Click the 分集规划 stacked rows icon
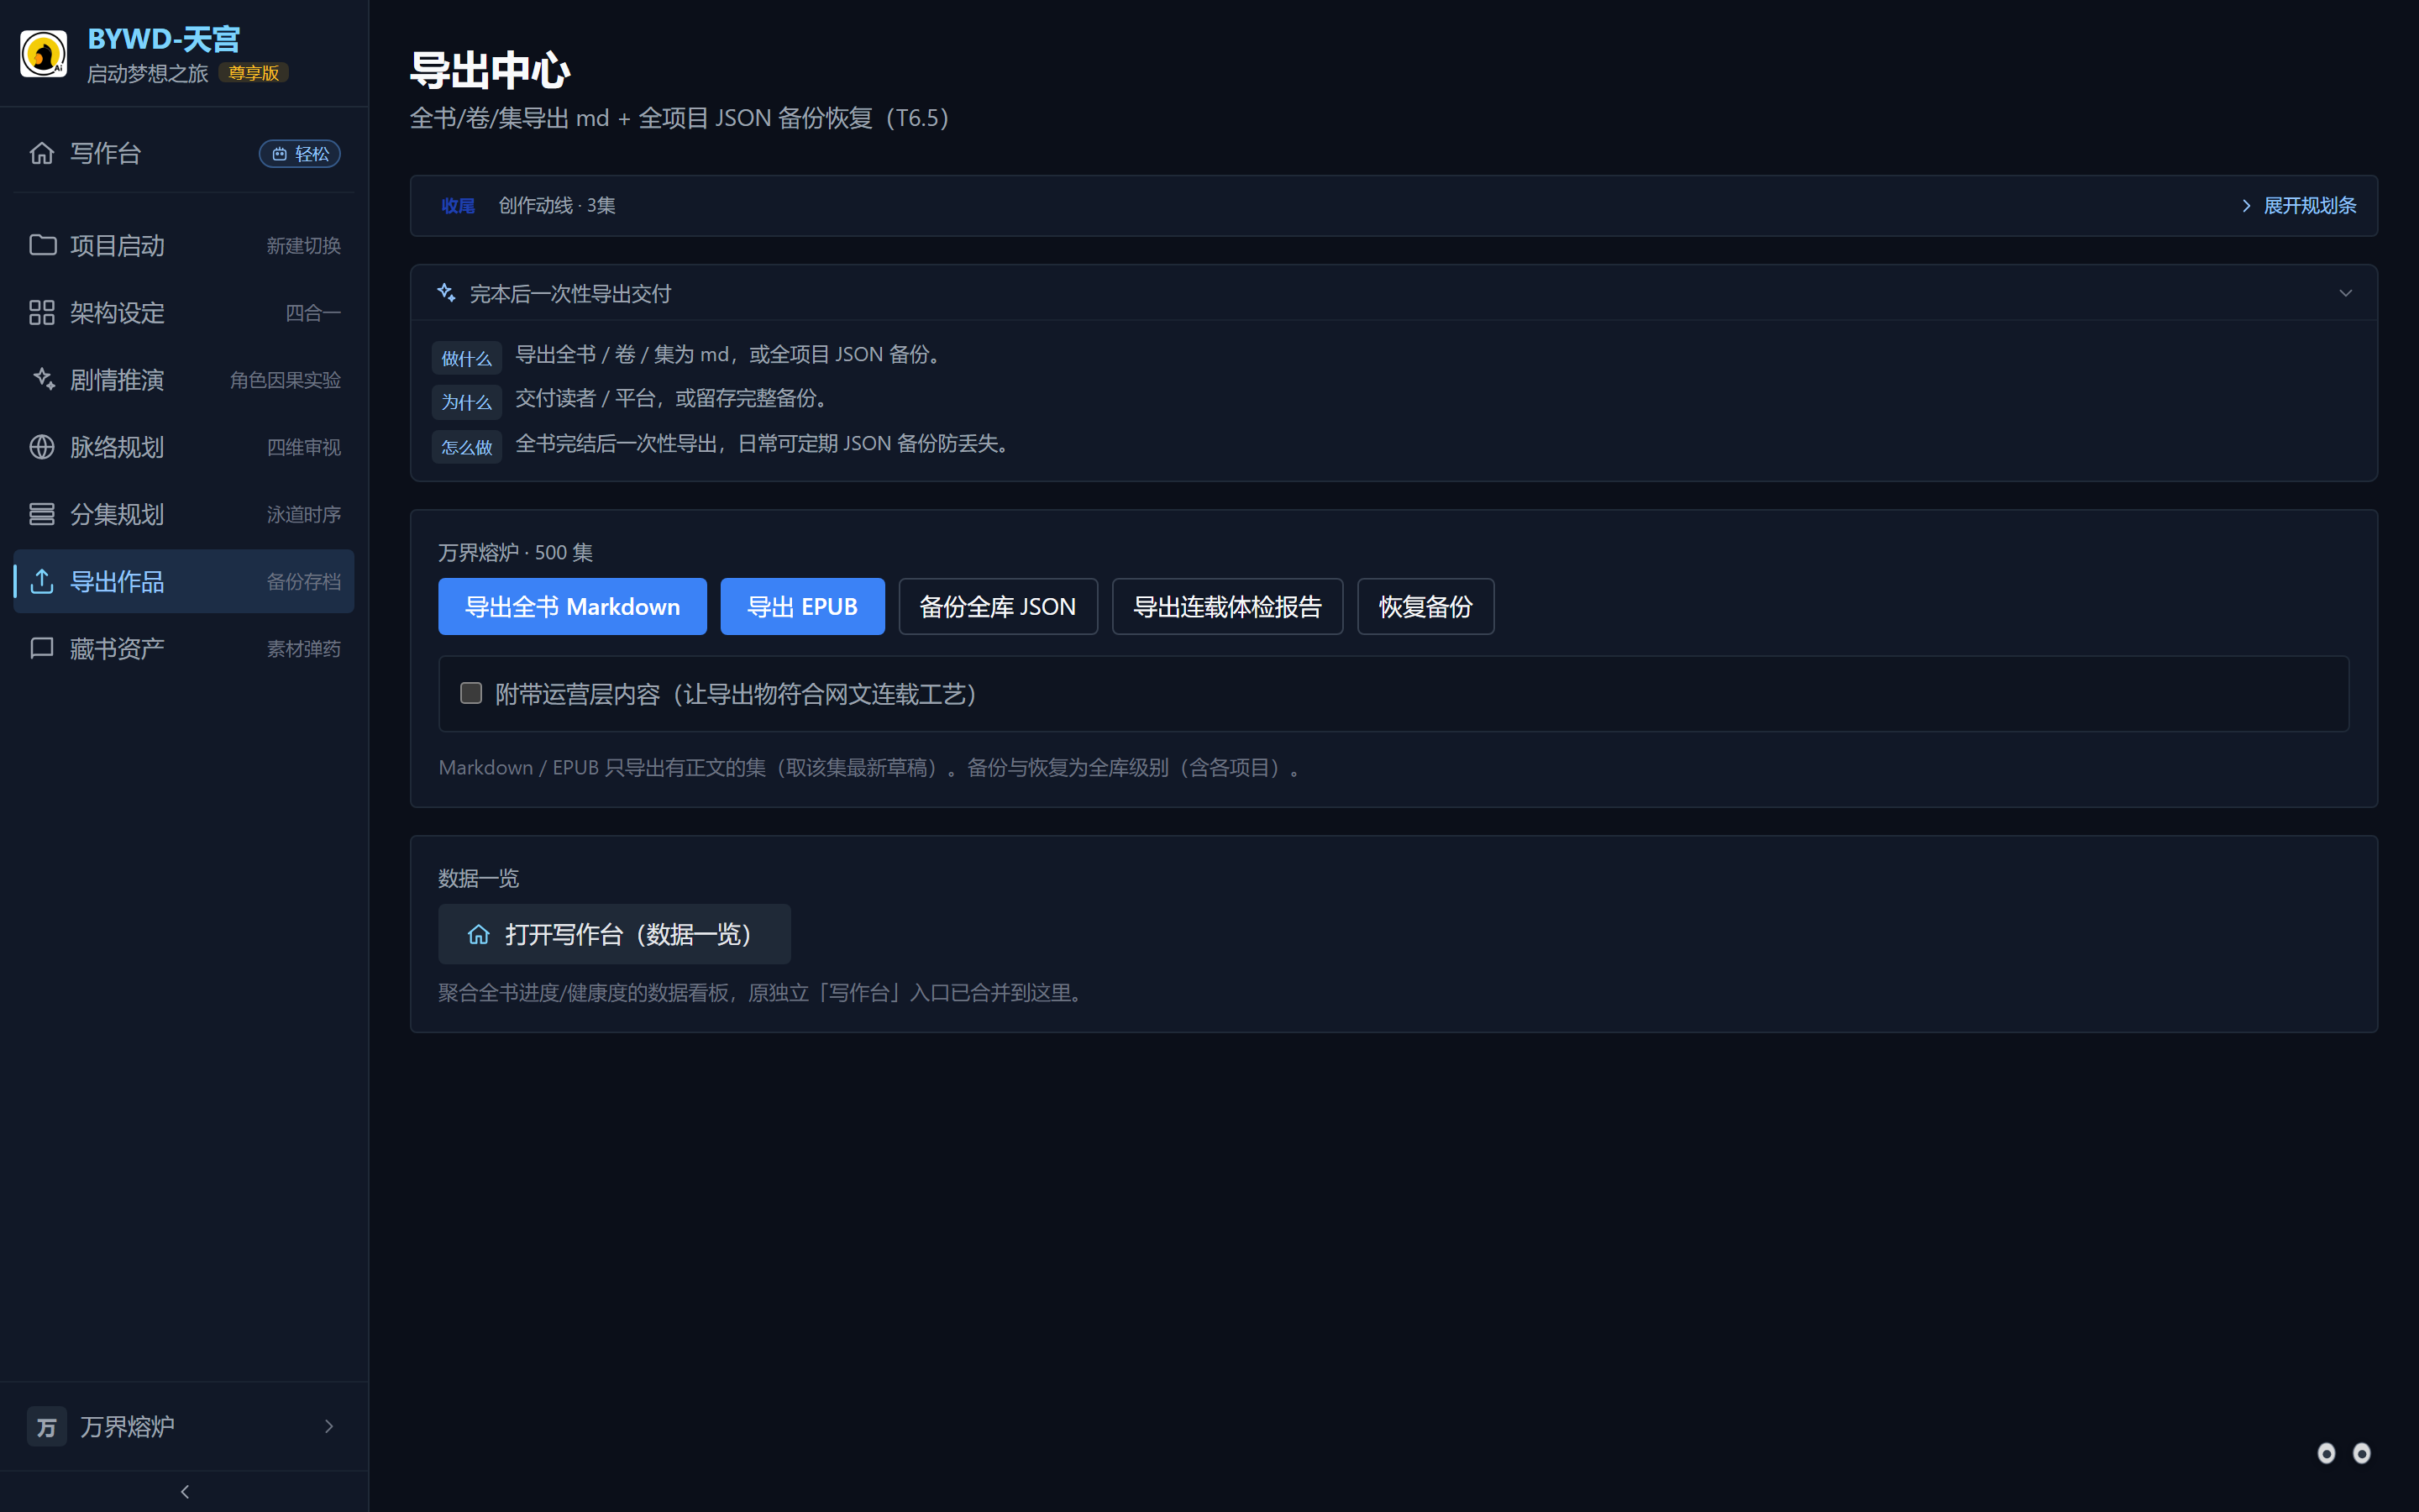The image size is (2419, 1512). click(42, 514)
